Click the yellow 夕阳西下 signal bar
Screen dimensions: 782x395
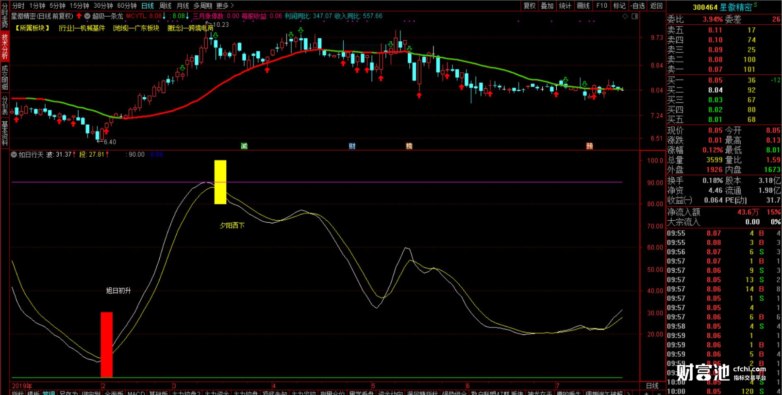220,182
